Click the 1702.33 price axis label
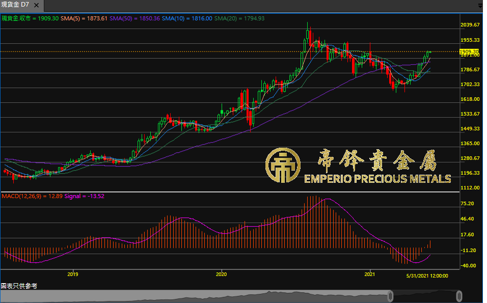 [470, 85]
